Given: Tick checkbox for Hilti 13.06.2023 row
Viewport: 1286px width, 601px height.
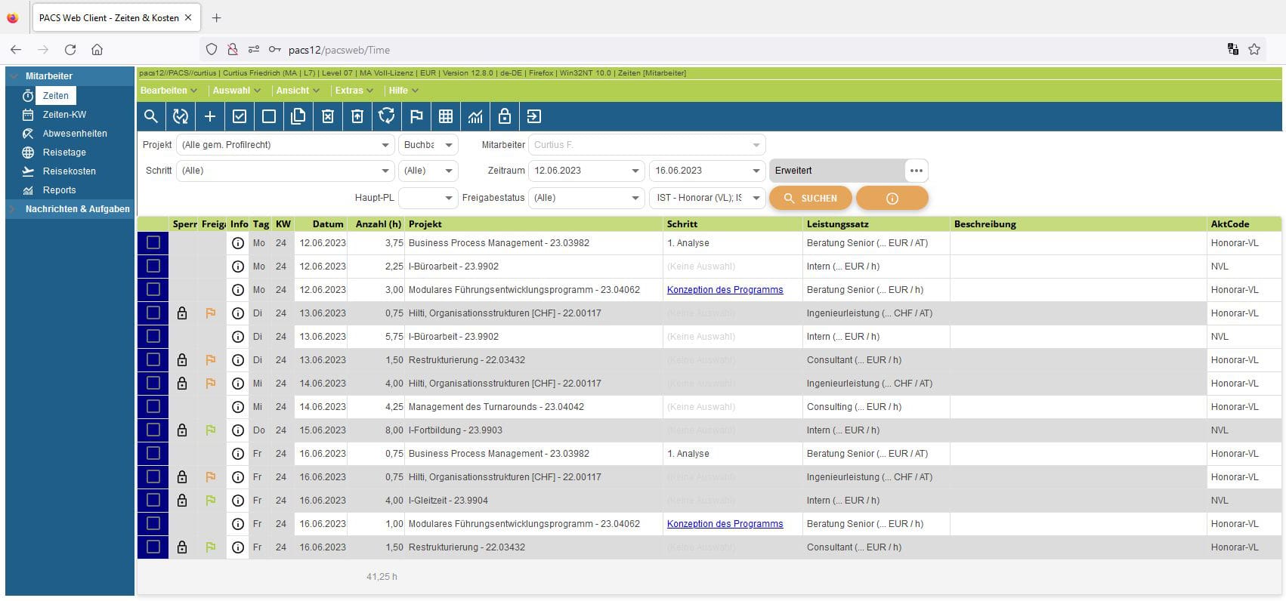Looking at the screenshot, I should pos(153,313).
